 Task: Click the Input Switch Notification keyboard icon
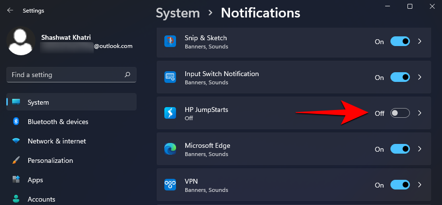(x=170, y=78)
